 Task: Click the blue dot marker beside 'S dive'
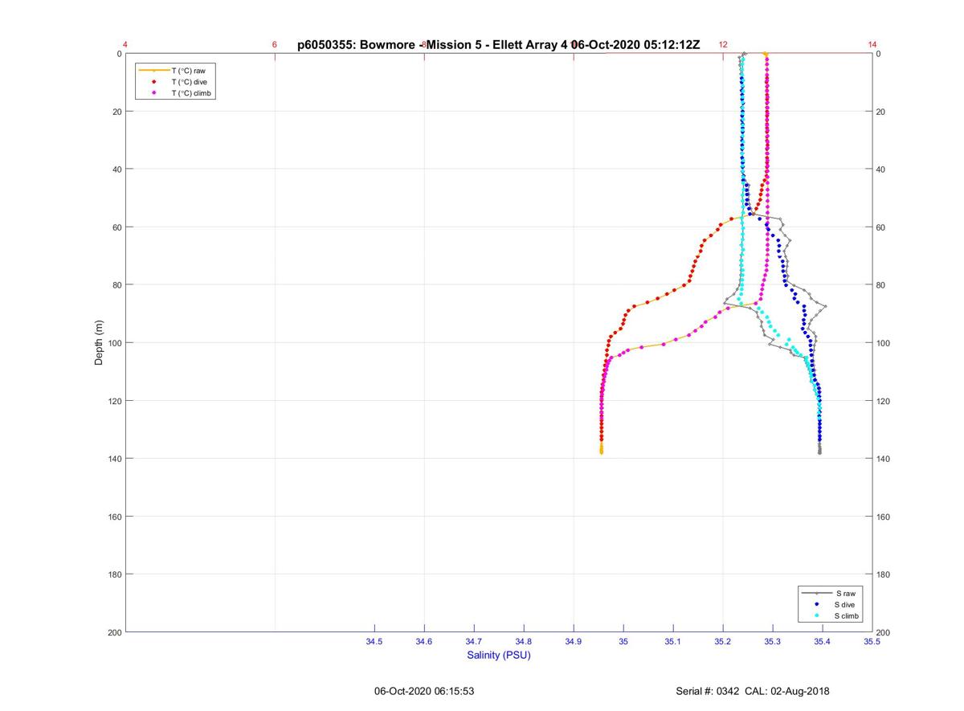click(x=817, y=604)
